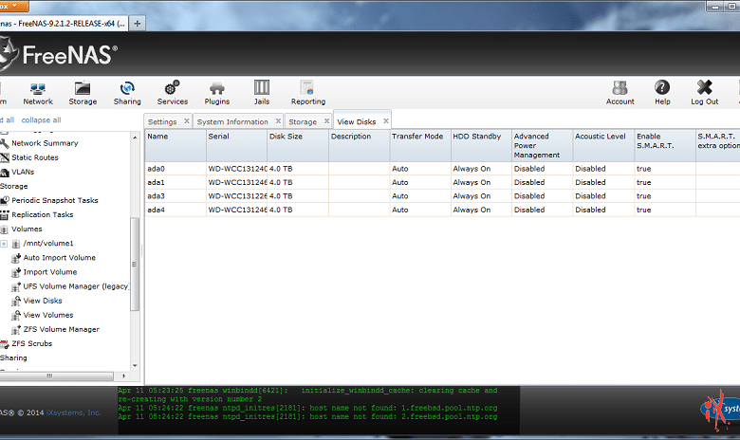Click the iXsystems logo in footer
This screenshot has height=440, width=740.
coord(720,410)
